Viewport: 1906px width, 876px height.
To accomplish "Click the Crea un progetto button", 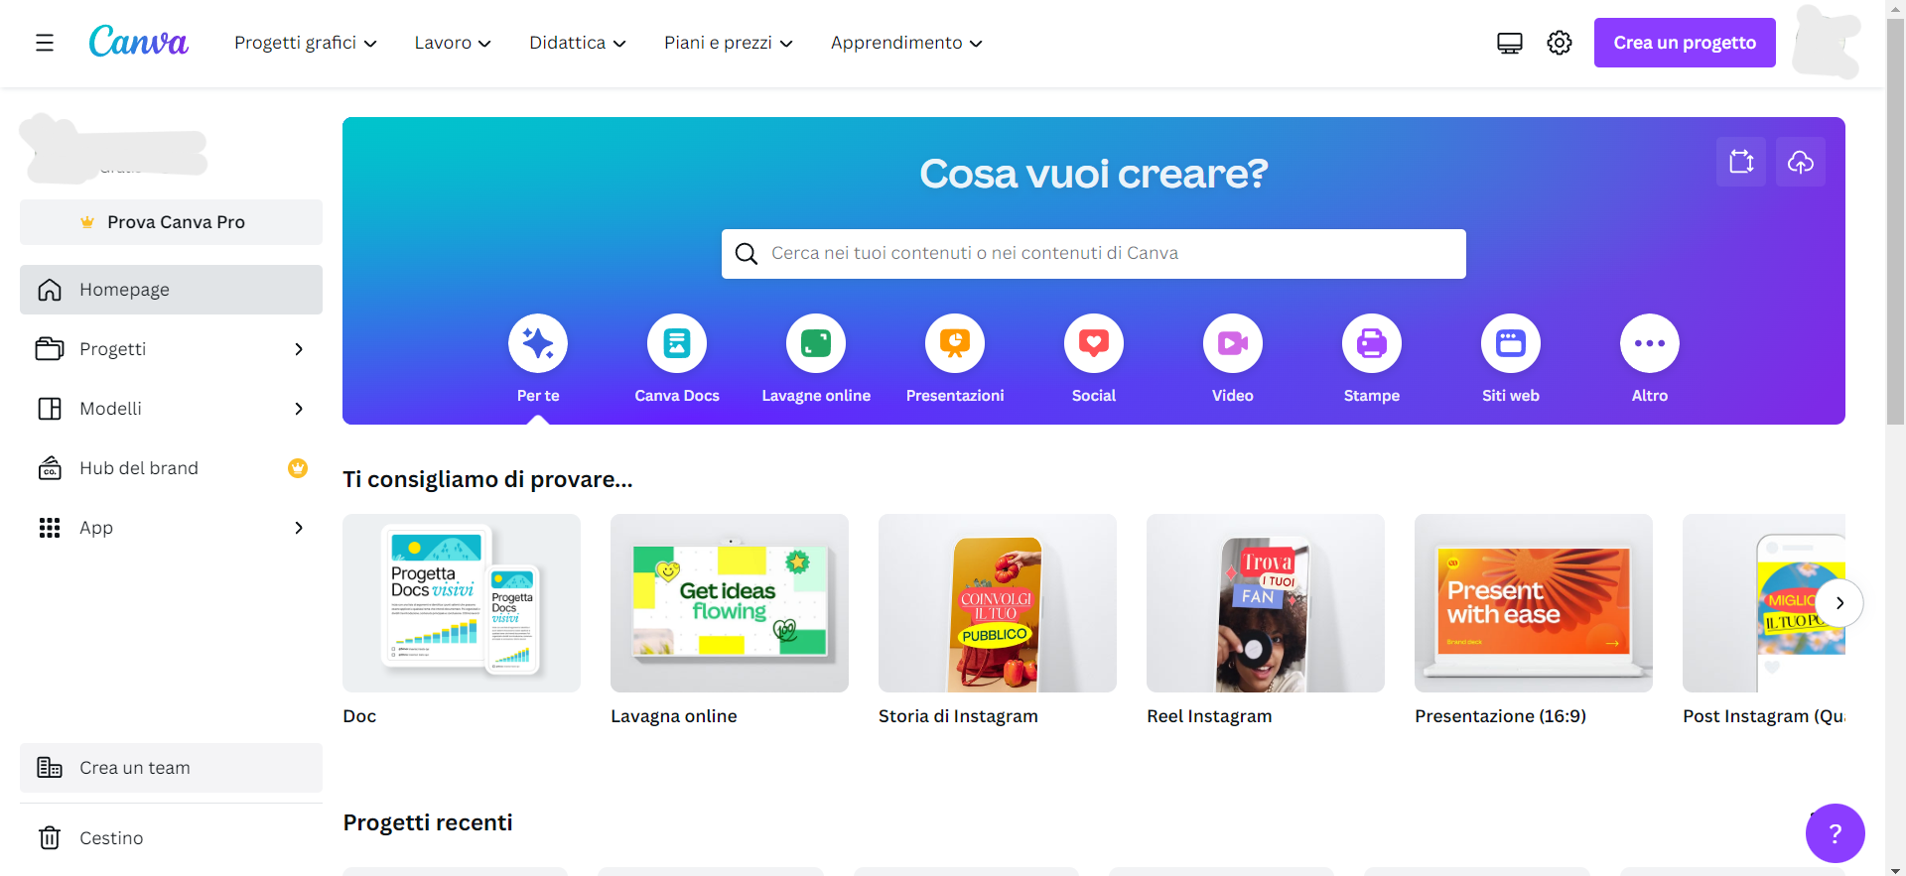I will [x=1684, y=43].
